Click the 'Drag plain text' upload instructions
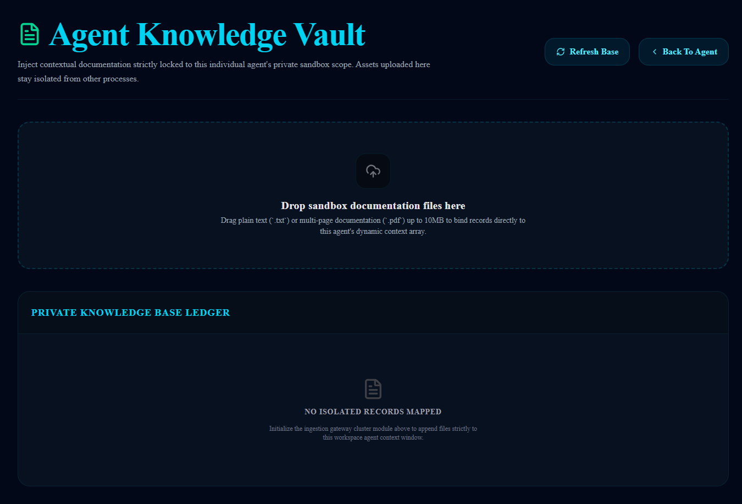 (x=373, y=226)
